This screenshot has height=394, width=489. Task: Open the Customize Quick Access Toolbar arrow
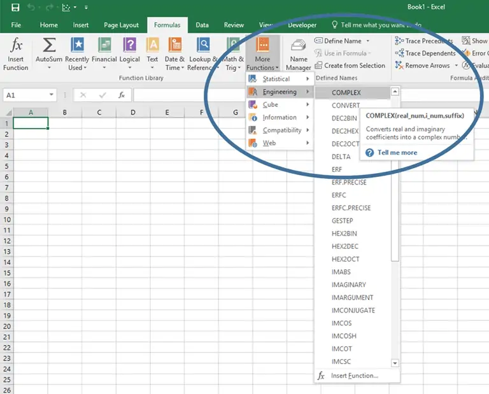point(86,7)
